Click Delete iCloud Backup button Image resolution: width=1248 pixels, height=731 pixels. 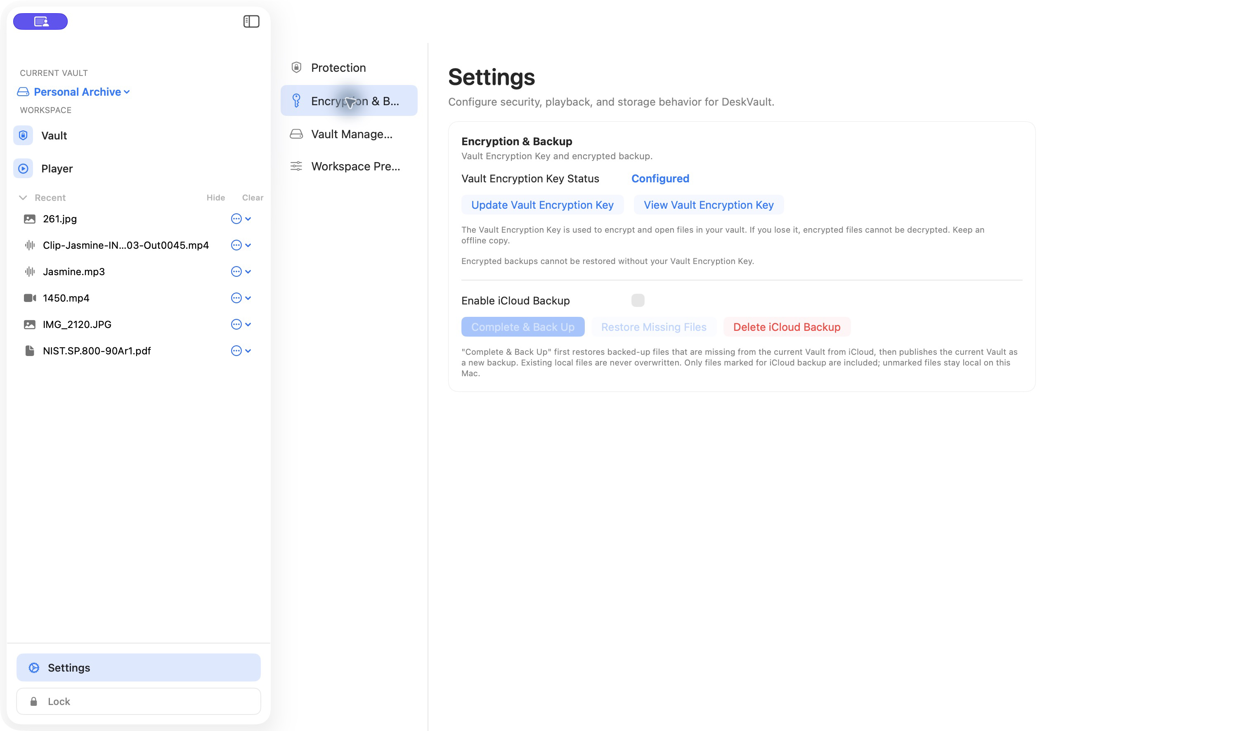tap(787, 327)
